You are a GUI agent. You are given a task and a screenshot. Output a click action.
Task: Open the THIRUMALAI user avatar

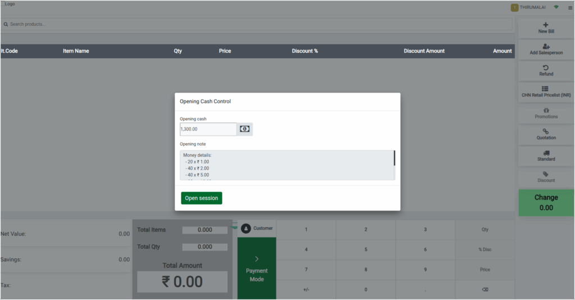click(x=514, y=7)
